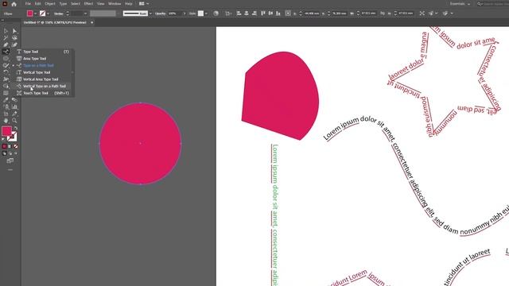Viewport: 509px width, 286px height.
Task: Open the Object menu
Action: tap(50, 4)
